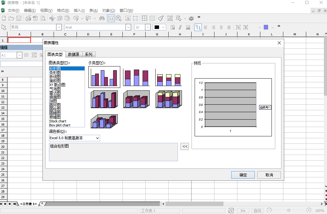Toggle italic formatting
Viewport: 327px width, 214px height.
[x=180, y=27]
